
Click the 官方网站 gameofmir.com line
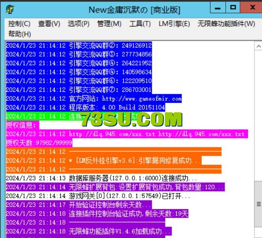click(94, 99)
